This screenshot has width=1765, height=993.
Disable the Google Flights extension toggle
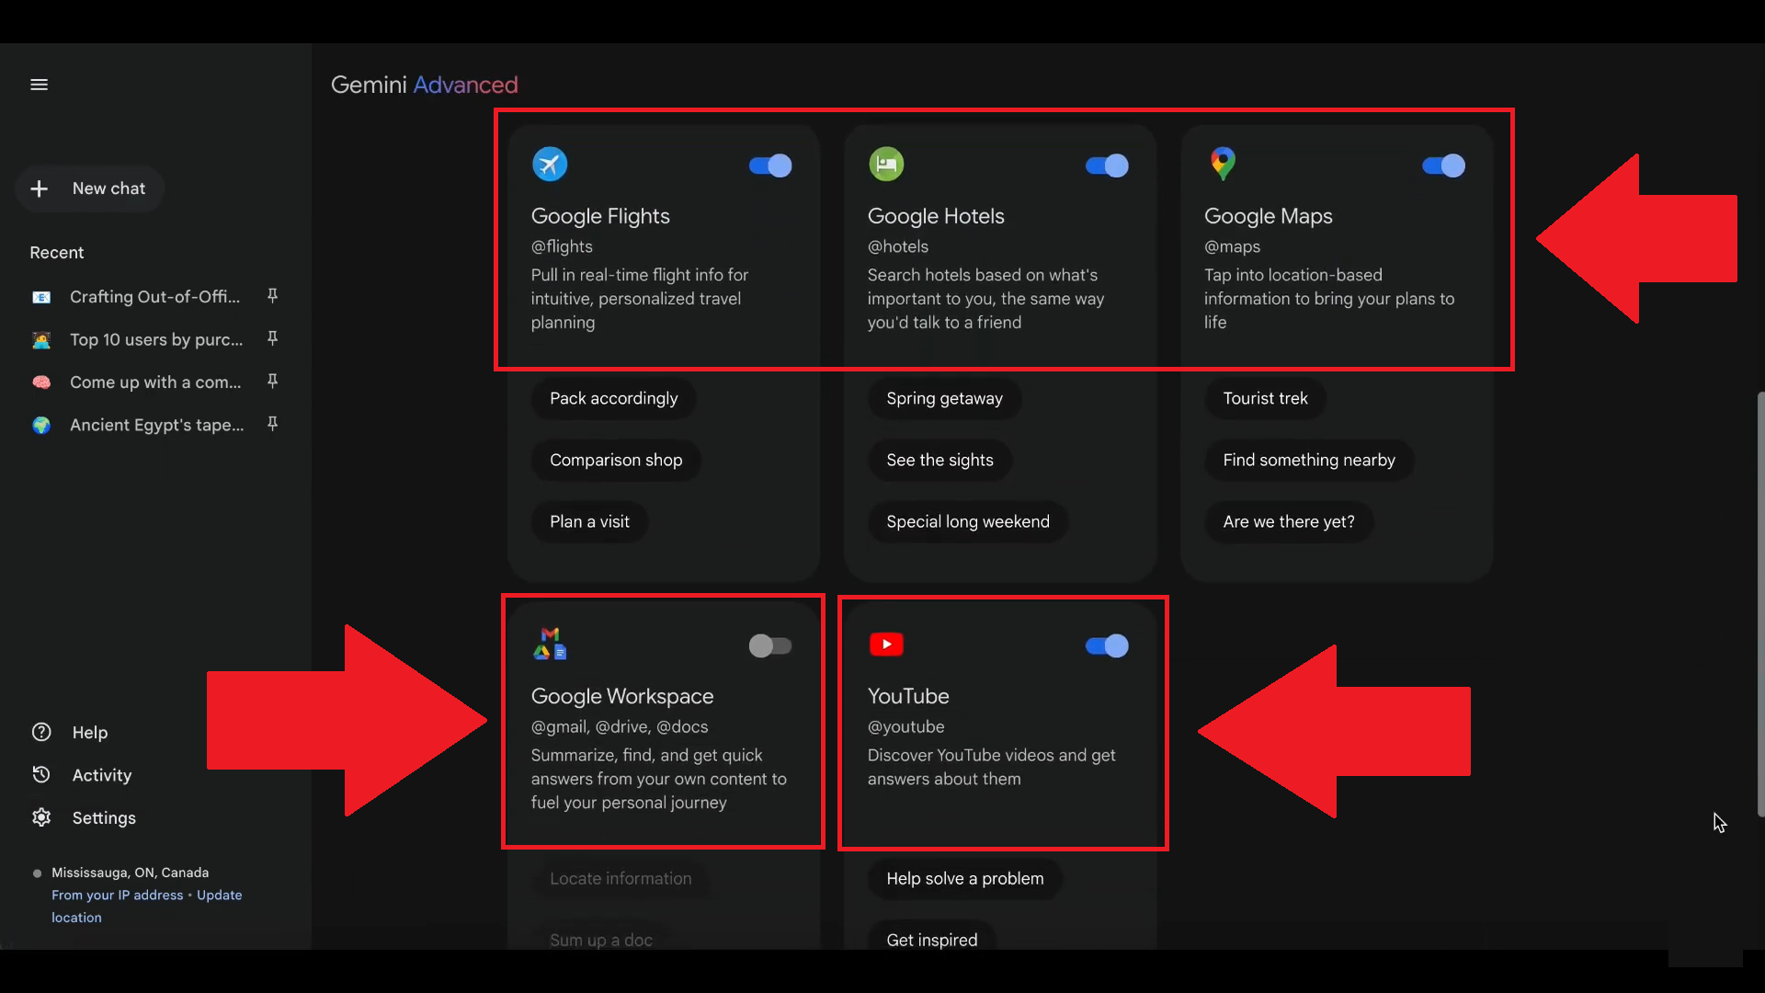click(x=770, y=165)
